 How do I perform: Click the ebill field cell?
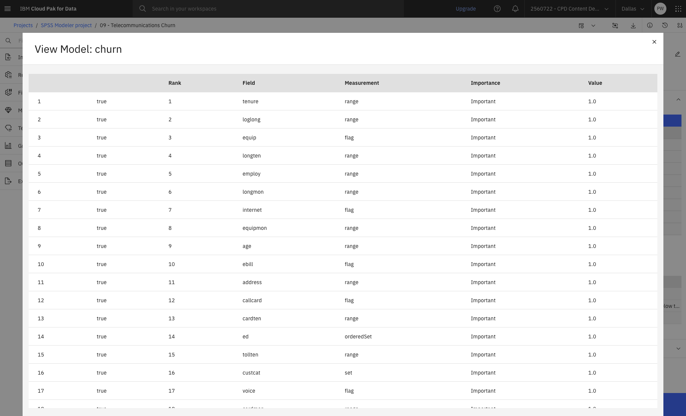coord(248,264)
